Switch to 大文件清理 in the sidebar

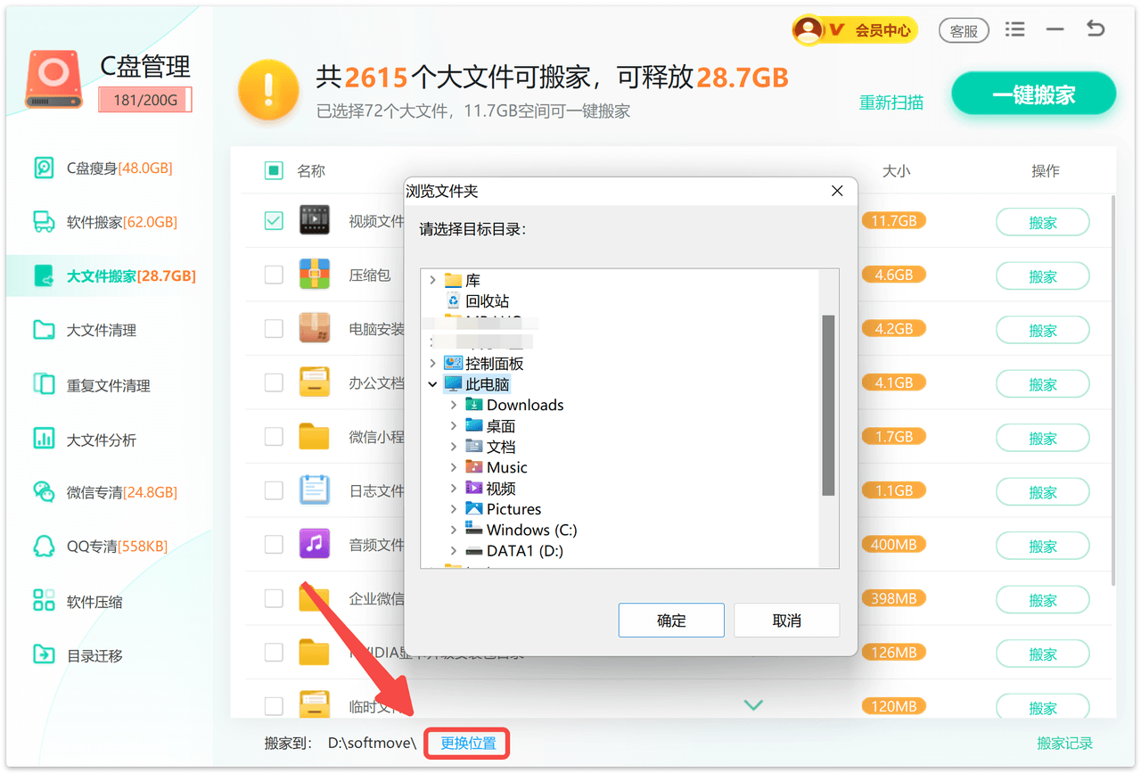(102, 331)
